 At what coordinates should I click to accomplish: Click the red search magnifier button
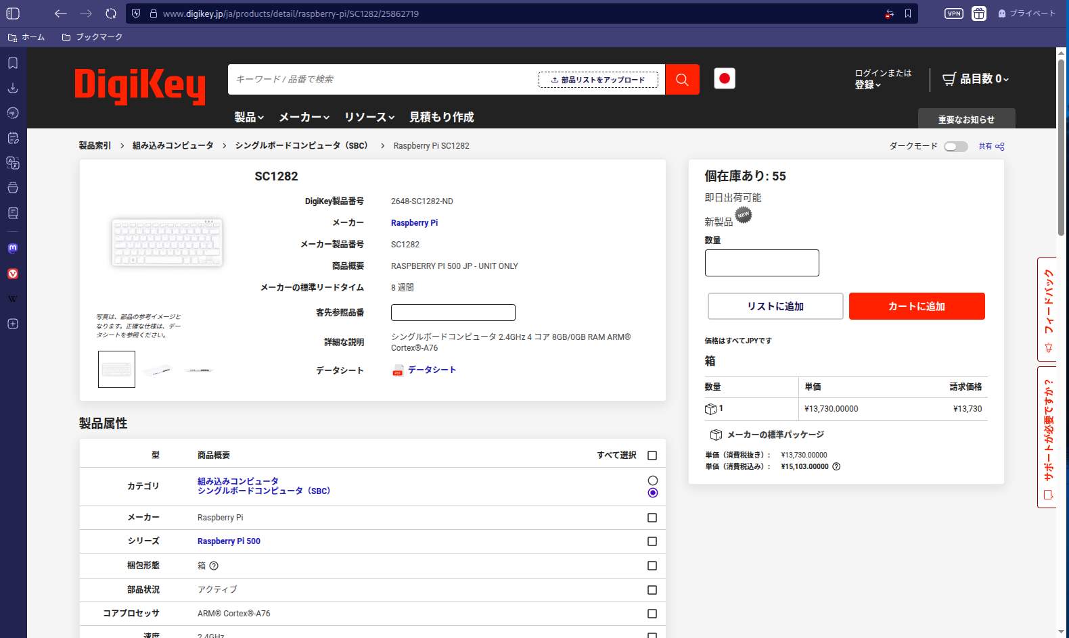point(682,80)
